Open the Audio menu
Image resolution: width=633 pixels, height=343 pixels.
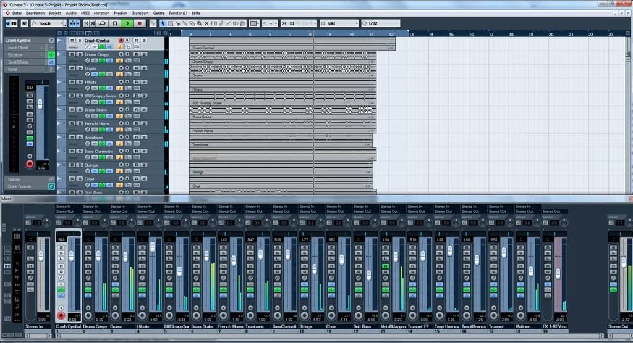tap(71, 14)
